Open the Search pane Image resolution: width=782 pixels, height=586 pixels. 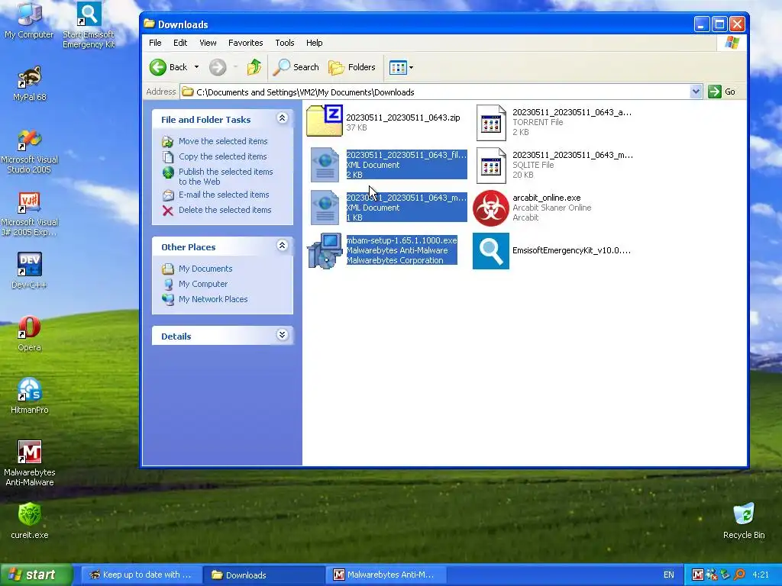296,67
